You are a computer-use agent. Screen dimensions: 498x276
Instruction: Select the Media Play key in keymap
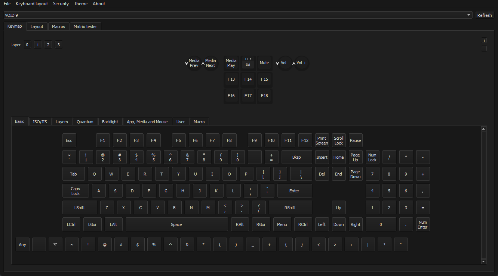231,63
